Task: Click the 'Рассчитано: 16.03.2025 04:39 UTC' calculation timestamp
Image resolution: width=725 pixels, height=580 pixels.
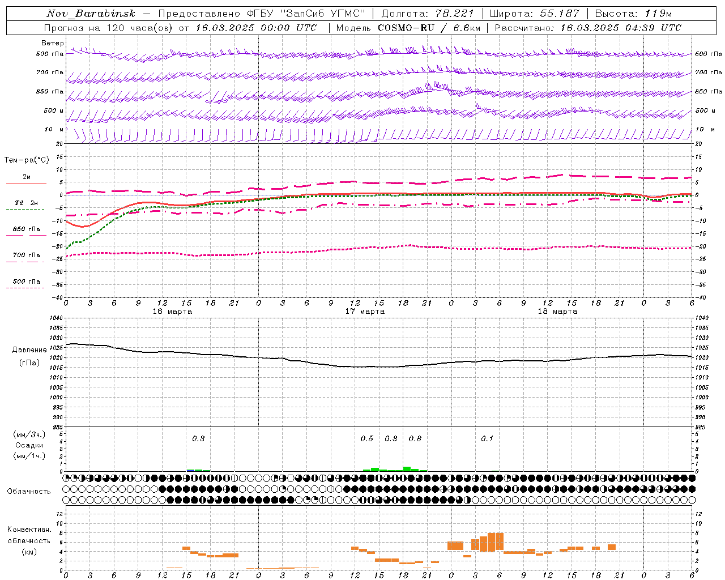Action: pyautogui.click(x=588, y=28)
